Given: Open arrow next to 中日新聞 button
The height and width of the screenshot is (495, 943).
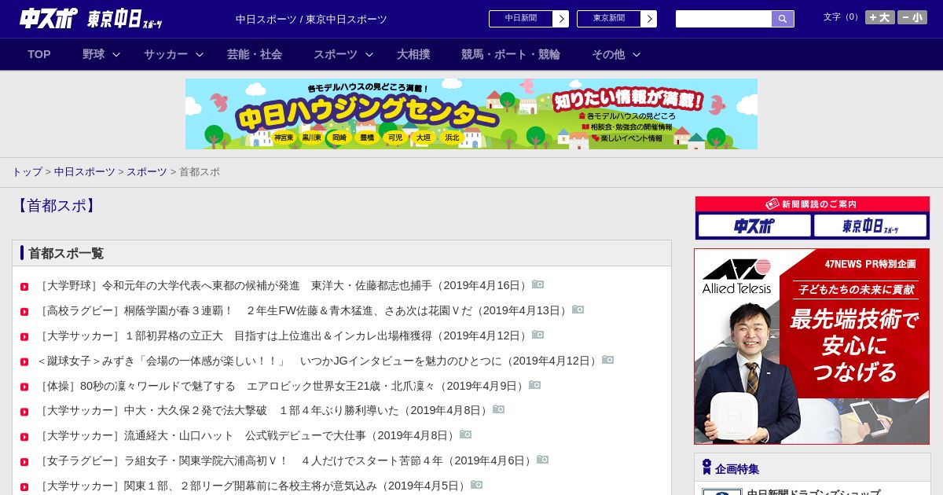Looking at the screenshot, I should pos(560,19).
